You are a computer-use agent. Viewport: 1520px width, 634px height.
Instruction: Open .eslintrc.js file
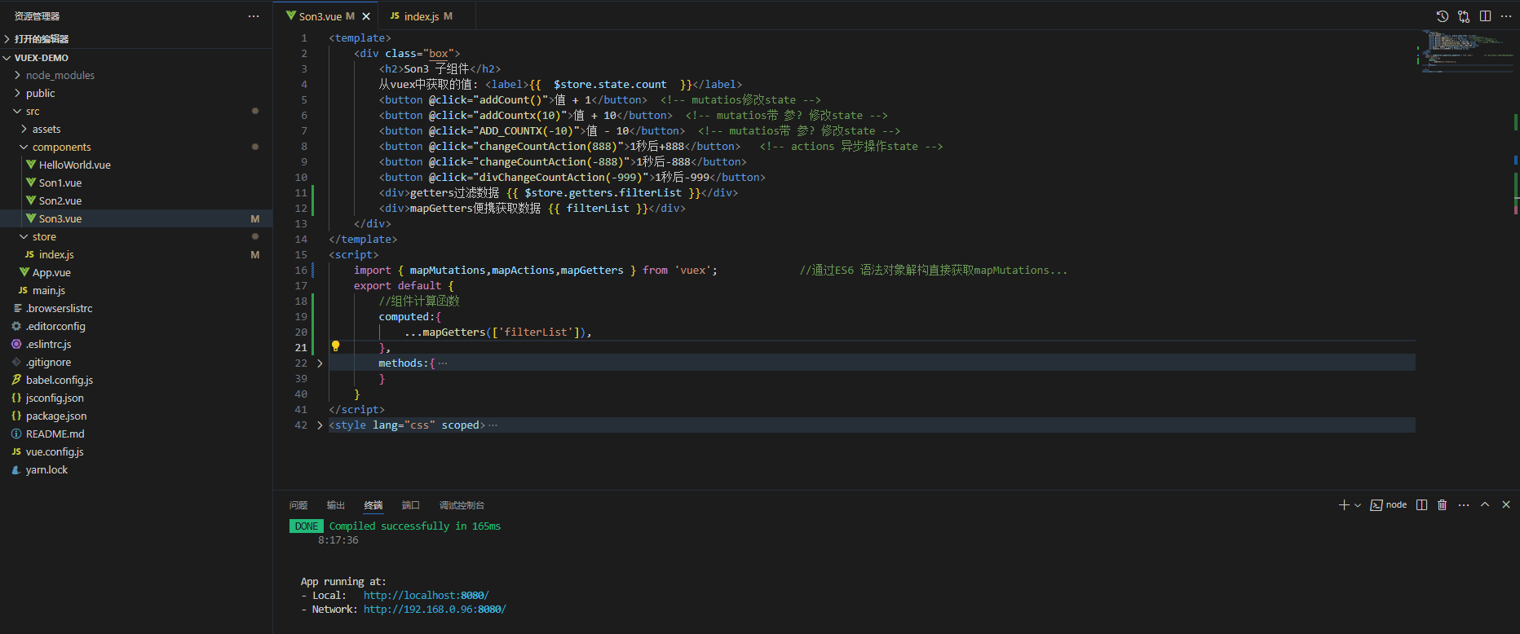point(136,344)
